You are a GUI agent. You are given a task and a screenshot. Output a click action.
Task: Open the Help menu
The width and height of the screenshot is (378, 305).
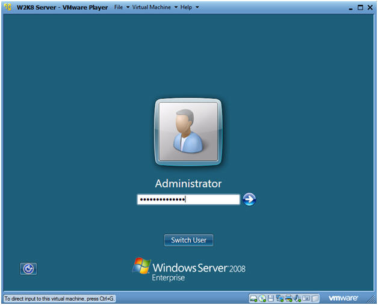coord(186,7)
